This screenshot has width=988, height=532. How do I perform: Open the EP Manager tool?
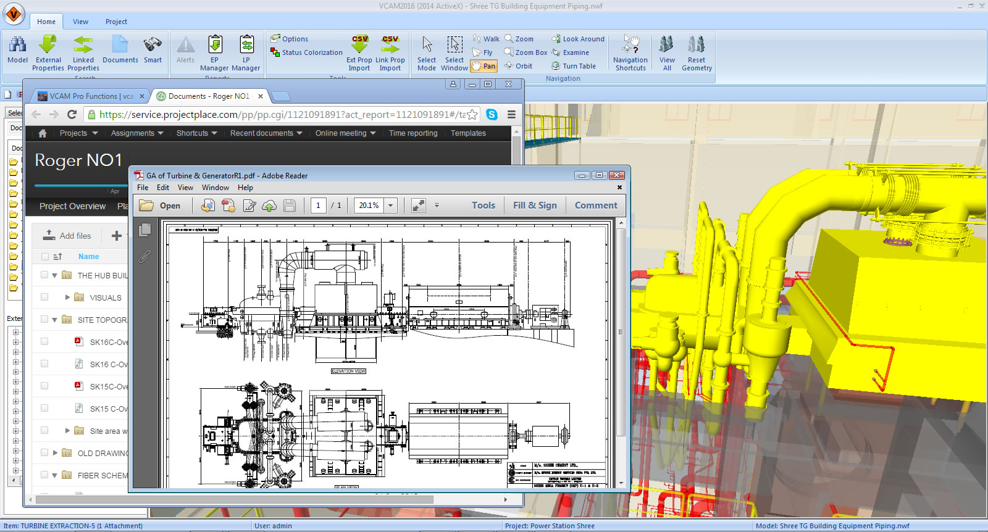[214, 45]
